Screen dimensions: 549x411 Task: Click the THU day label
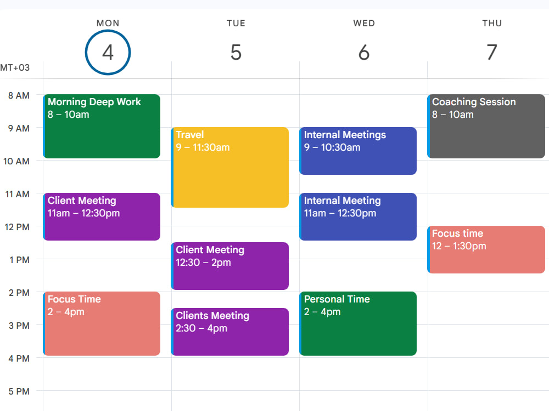point(492,23)
